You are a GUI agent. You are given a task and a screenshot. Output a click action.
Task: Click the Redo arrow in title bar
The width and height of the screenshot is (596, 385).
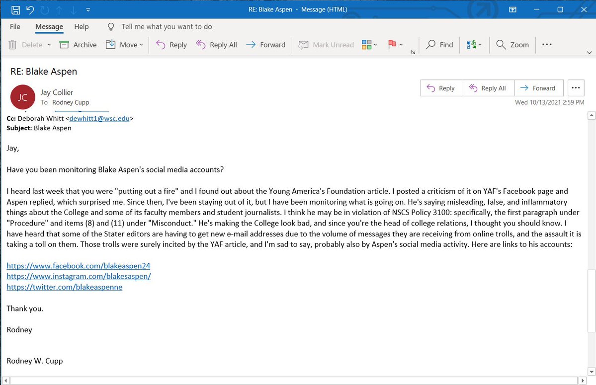point(45,10)
